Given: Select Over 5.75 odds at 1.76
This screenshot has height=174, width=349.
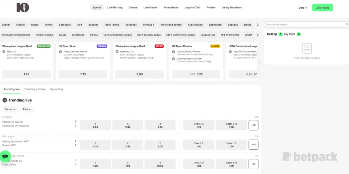Looking at the screenshot, I should (198, 125).
